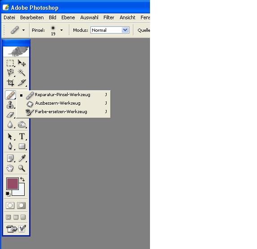257x249 pixels.
Task: Select the Rectangular Marquee tool
Action: click(10, 63)
